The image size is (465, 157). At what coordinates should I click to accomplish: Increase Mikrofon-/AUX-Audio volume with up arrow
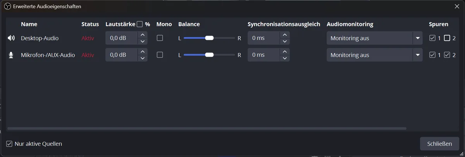(143, 52)
